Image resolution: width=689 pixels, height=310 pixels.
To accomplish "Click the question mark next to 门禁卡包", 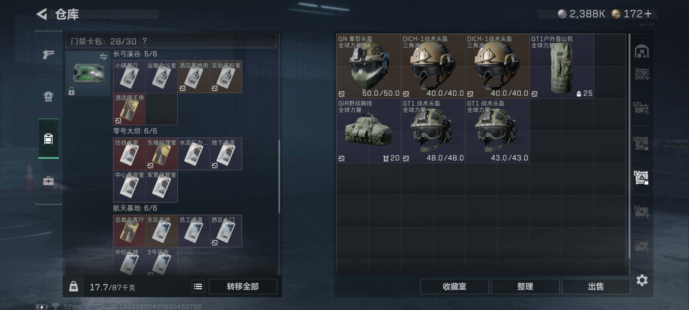I will [144, 41].
